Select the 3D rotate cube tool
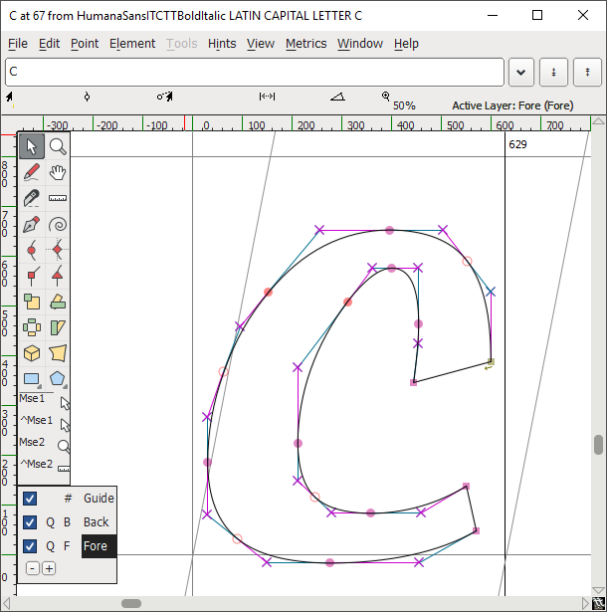 pos(32,353)
